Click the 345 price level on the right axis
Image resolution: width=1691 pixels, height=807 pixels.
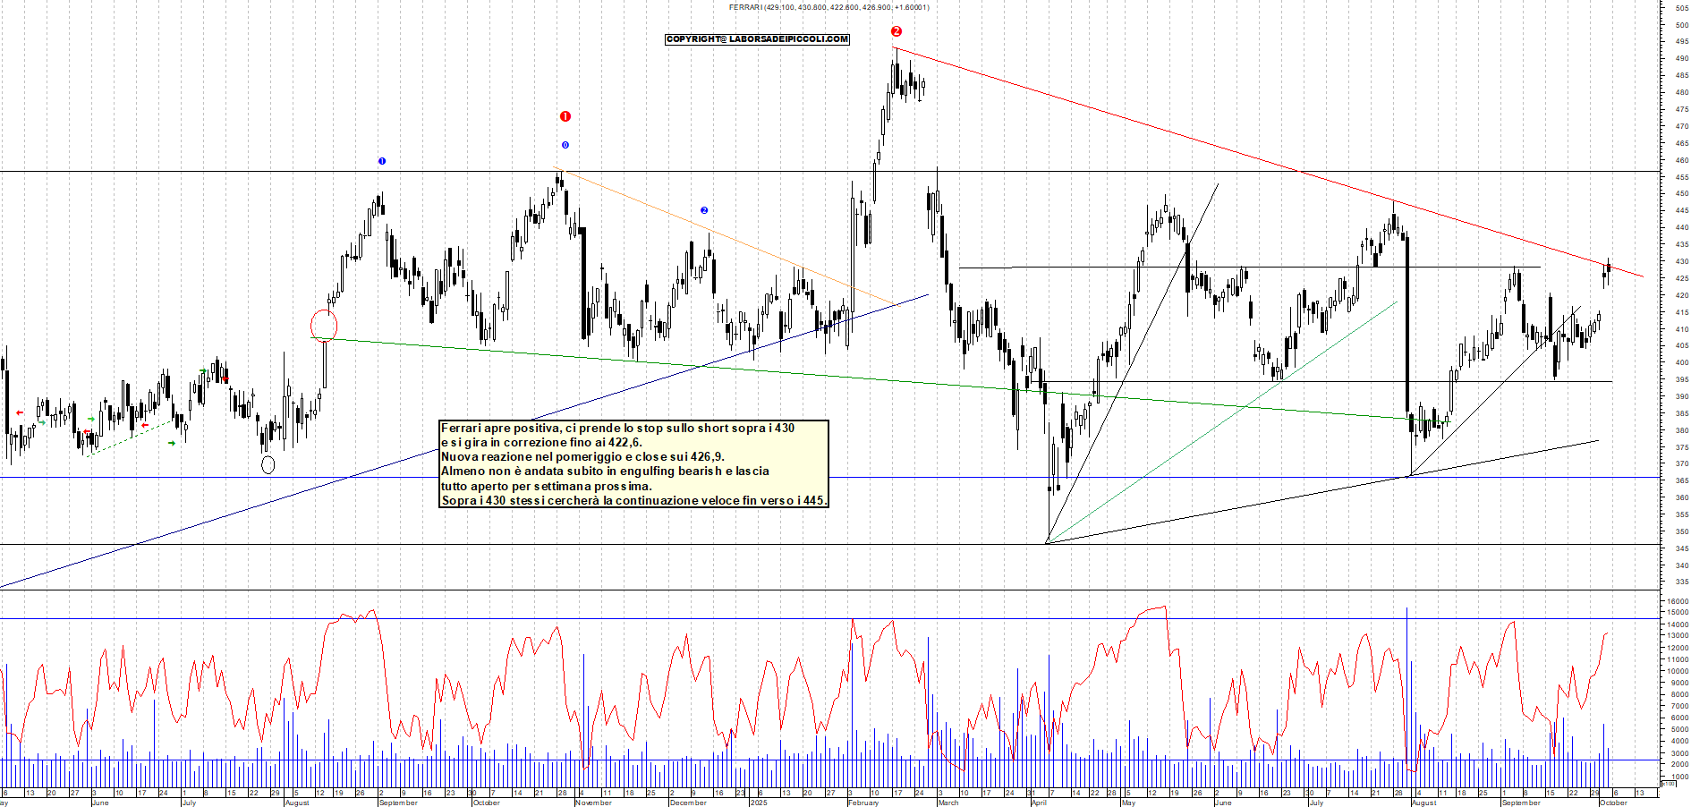(1681, 548)
